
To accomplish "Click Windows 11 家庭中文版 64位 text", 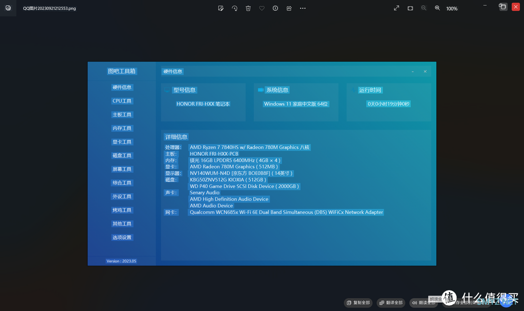I will [x=296, y=104].
